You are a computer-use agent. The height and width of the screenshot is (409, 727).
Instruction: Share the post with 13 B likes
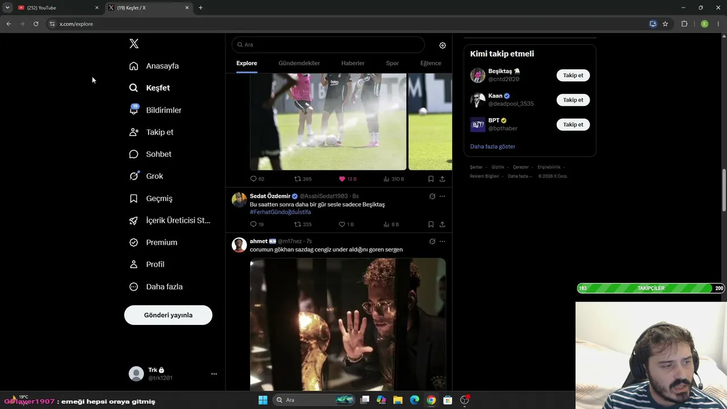tap(442, 179)
